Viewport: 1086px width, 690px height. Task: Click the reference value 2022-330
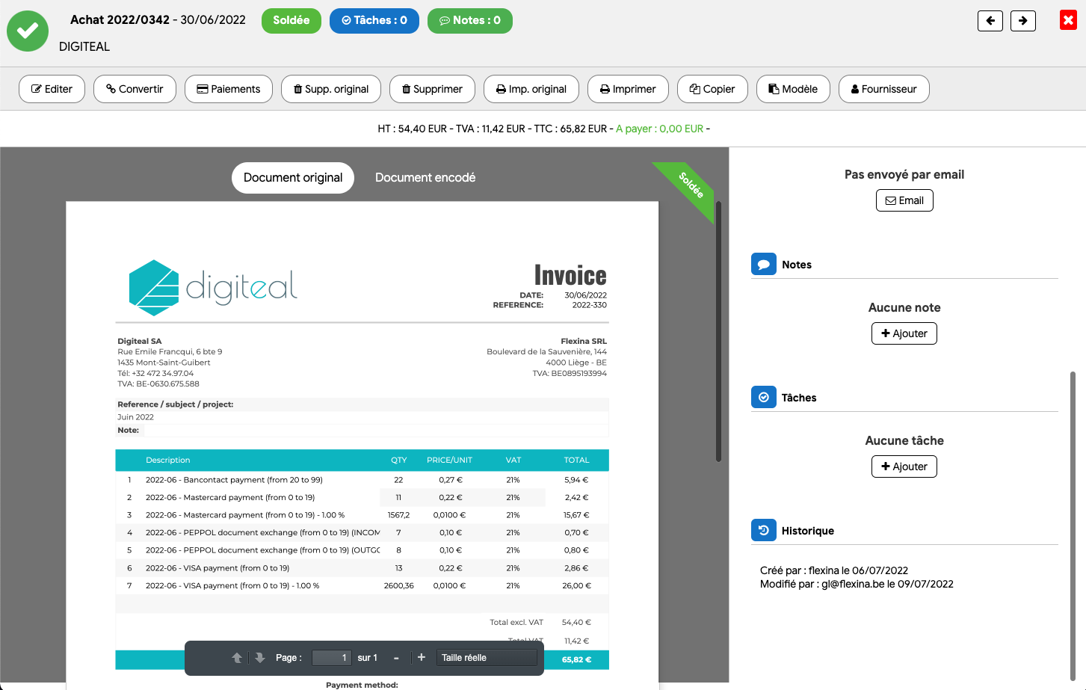click(590, 305)
